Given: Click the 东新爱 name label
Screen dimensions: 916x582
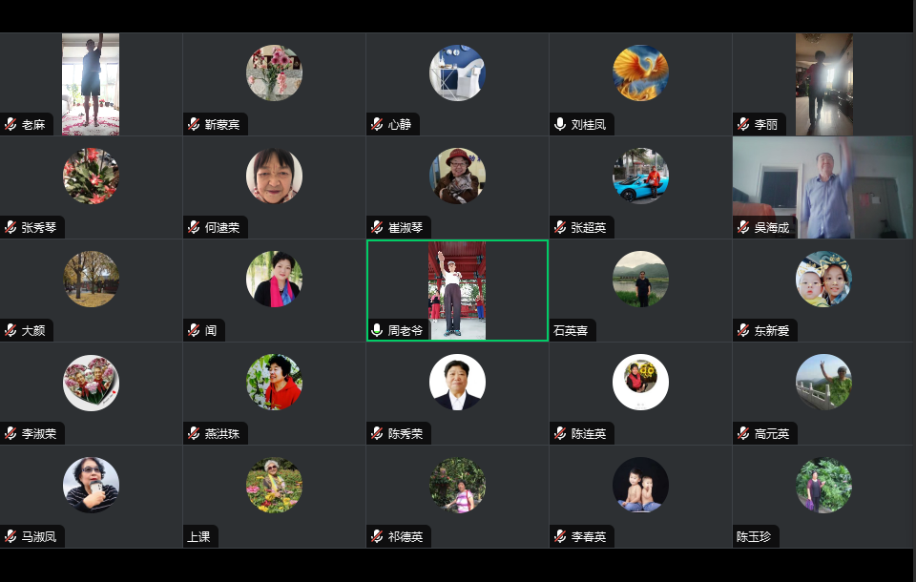Looking at the screenshot, I should [772, 331].
